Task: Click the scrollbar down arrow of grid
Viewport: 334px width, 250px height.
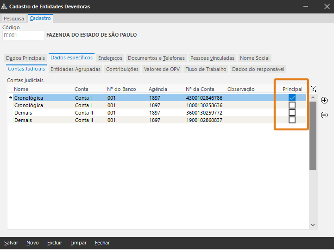Action: pos(313,225)
